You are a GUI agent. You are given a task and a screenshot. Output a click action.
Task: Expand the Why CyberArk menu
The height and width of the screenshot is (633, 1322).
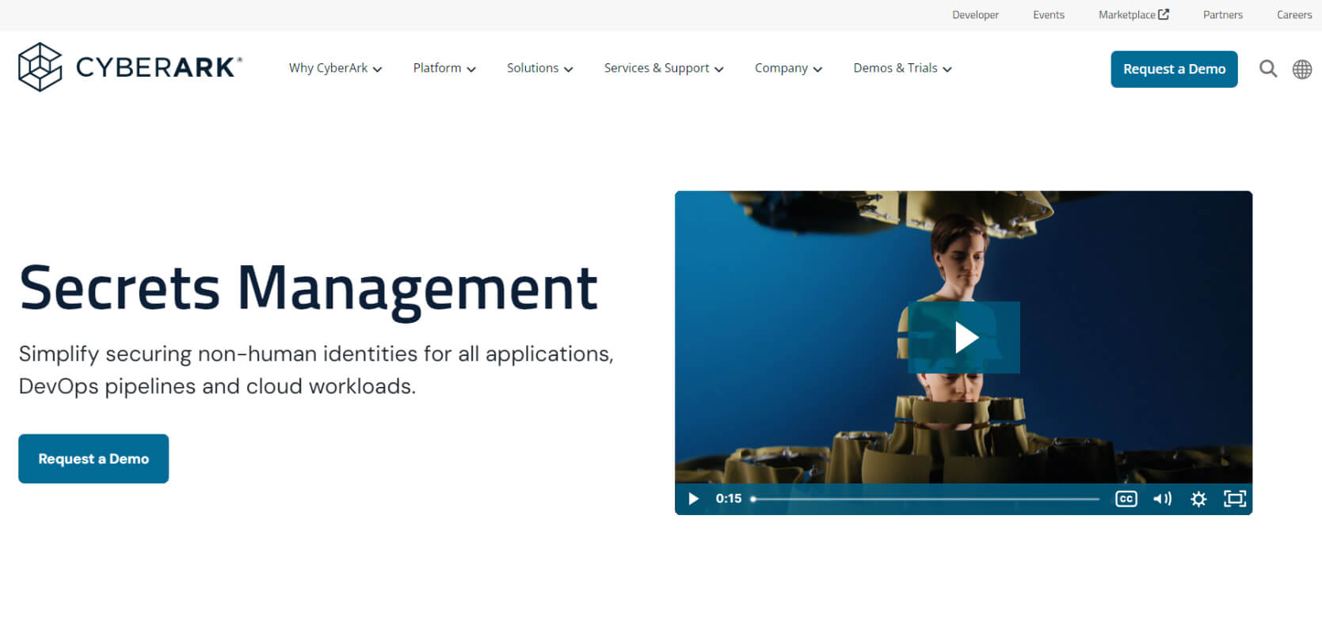pyautogui.click(x=335, y=68)
